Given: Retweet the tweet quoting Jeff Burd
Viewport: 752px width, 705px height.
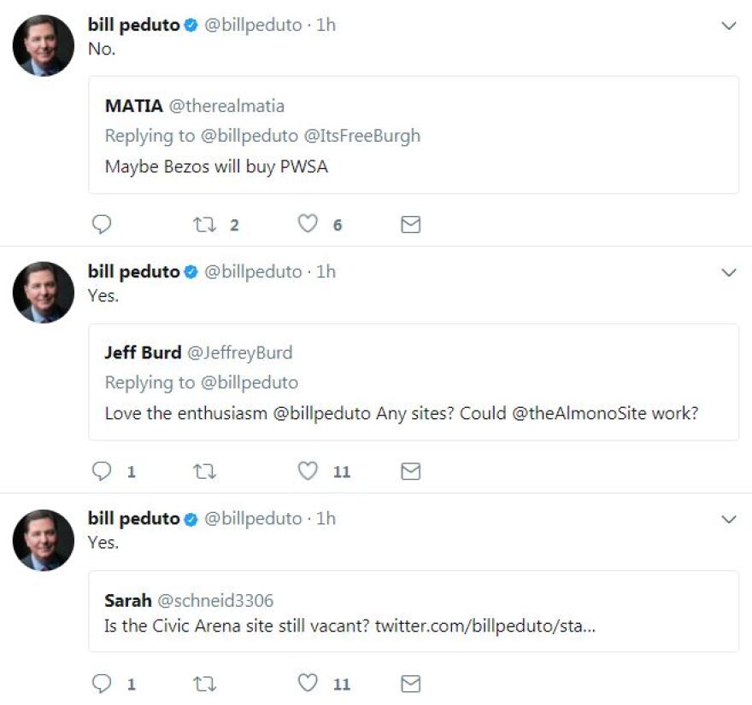Looking at the screenshot, I should [x=205, y=471].
